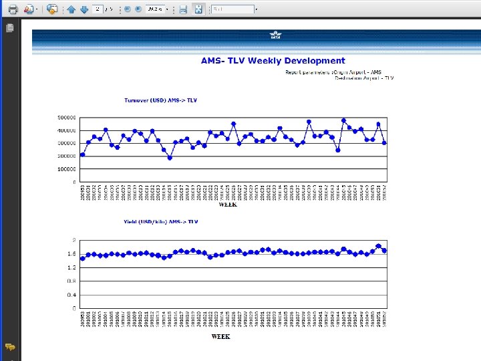
Task: Click WEEK label under yield chart
Action: (220, 336)
